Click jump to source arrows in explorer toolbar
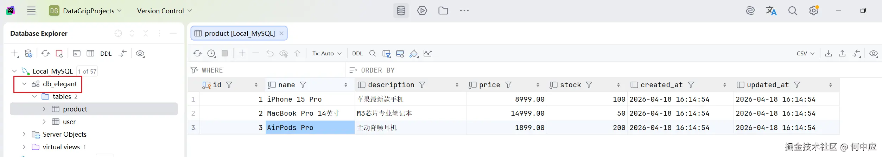 coord(122,53)
